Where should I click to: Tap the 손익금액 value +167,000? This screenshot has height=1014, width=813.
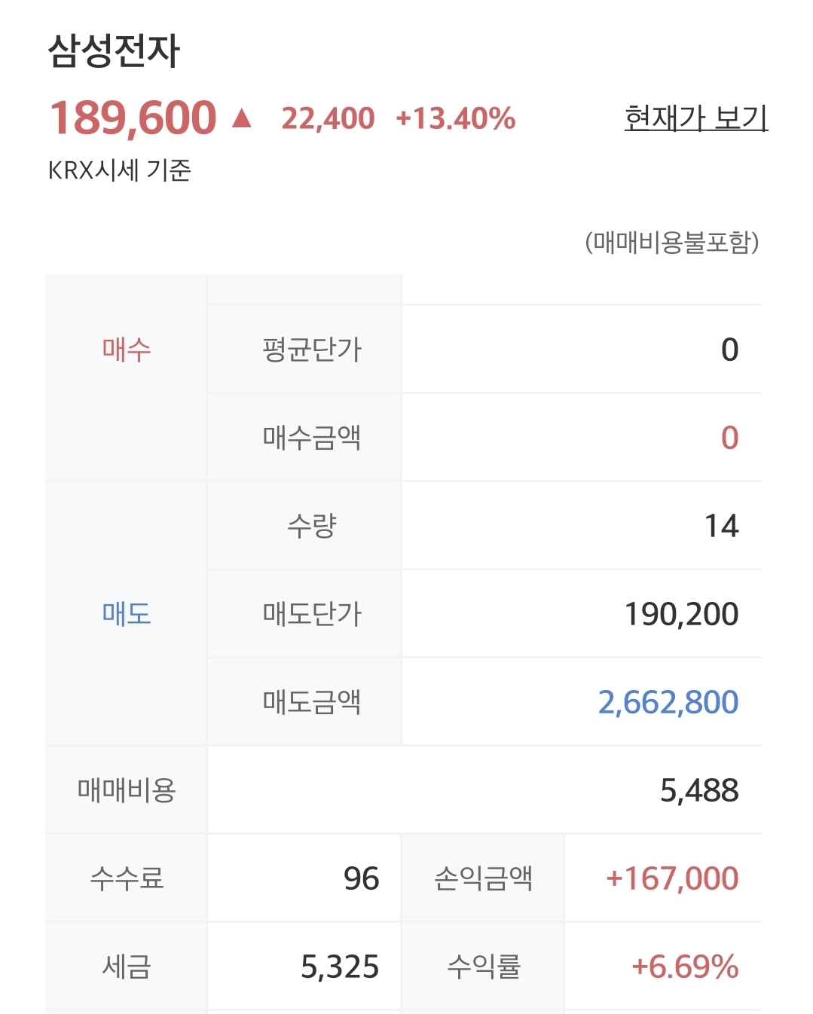click(x=672, y=878)
